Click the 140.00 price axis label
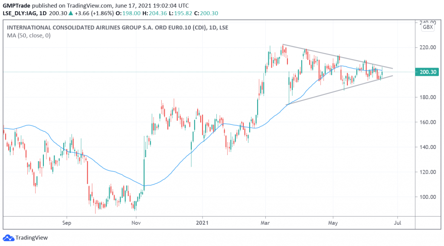Screen dimensions: 444x246 click(428, 147)
